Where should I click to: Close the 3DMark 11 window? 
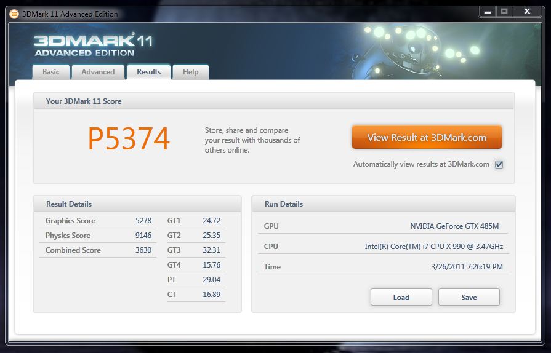coord(527,12)
